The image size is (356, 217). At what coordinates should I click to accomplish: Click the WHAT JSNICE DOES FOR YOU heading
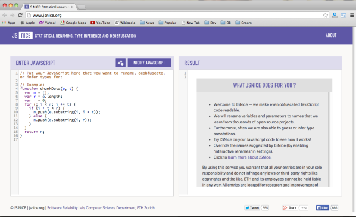[264, 85]
